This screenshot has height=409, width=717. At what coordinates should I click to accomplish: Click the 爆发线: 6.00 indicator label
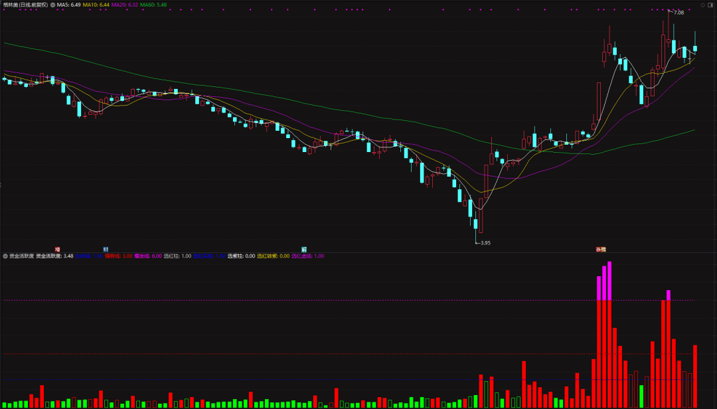tap(147, 256)
